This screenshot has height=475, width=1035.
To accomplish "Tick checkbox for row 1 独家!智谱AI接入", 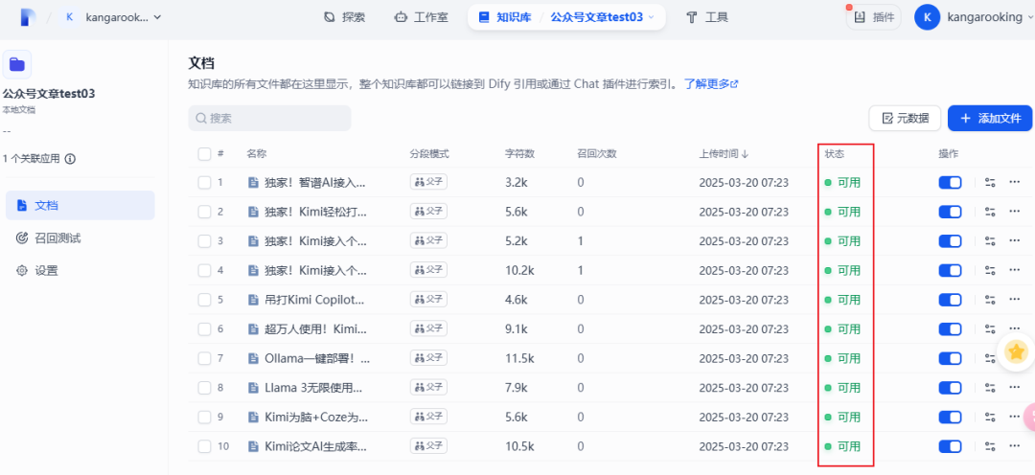I will click(x=205, y=183).
